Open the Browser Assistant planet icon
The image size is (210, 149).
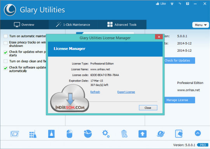pyautogui.click(x=161, y=134)
